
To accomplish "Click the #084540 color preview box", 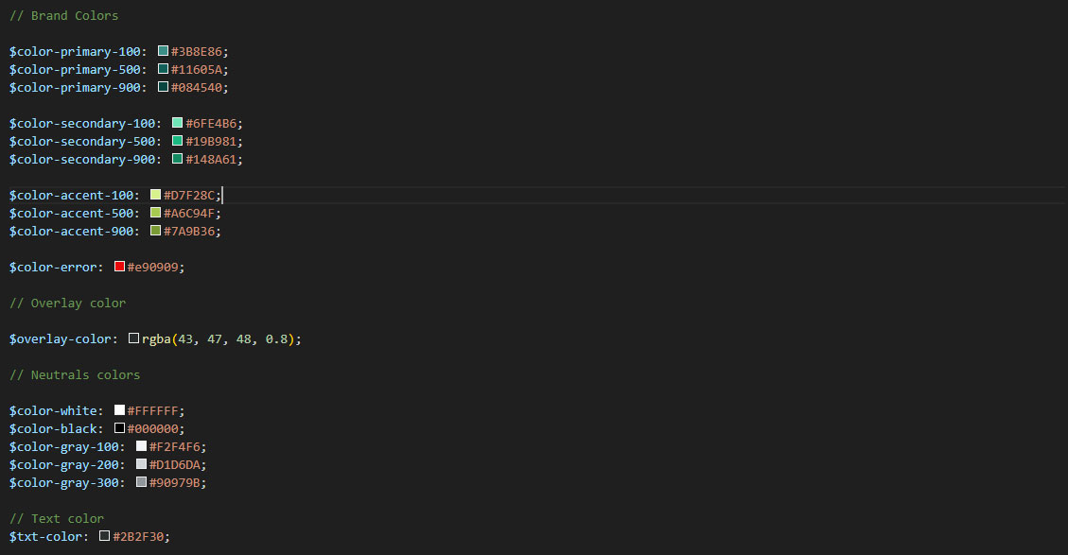I will (164, 87).
